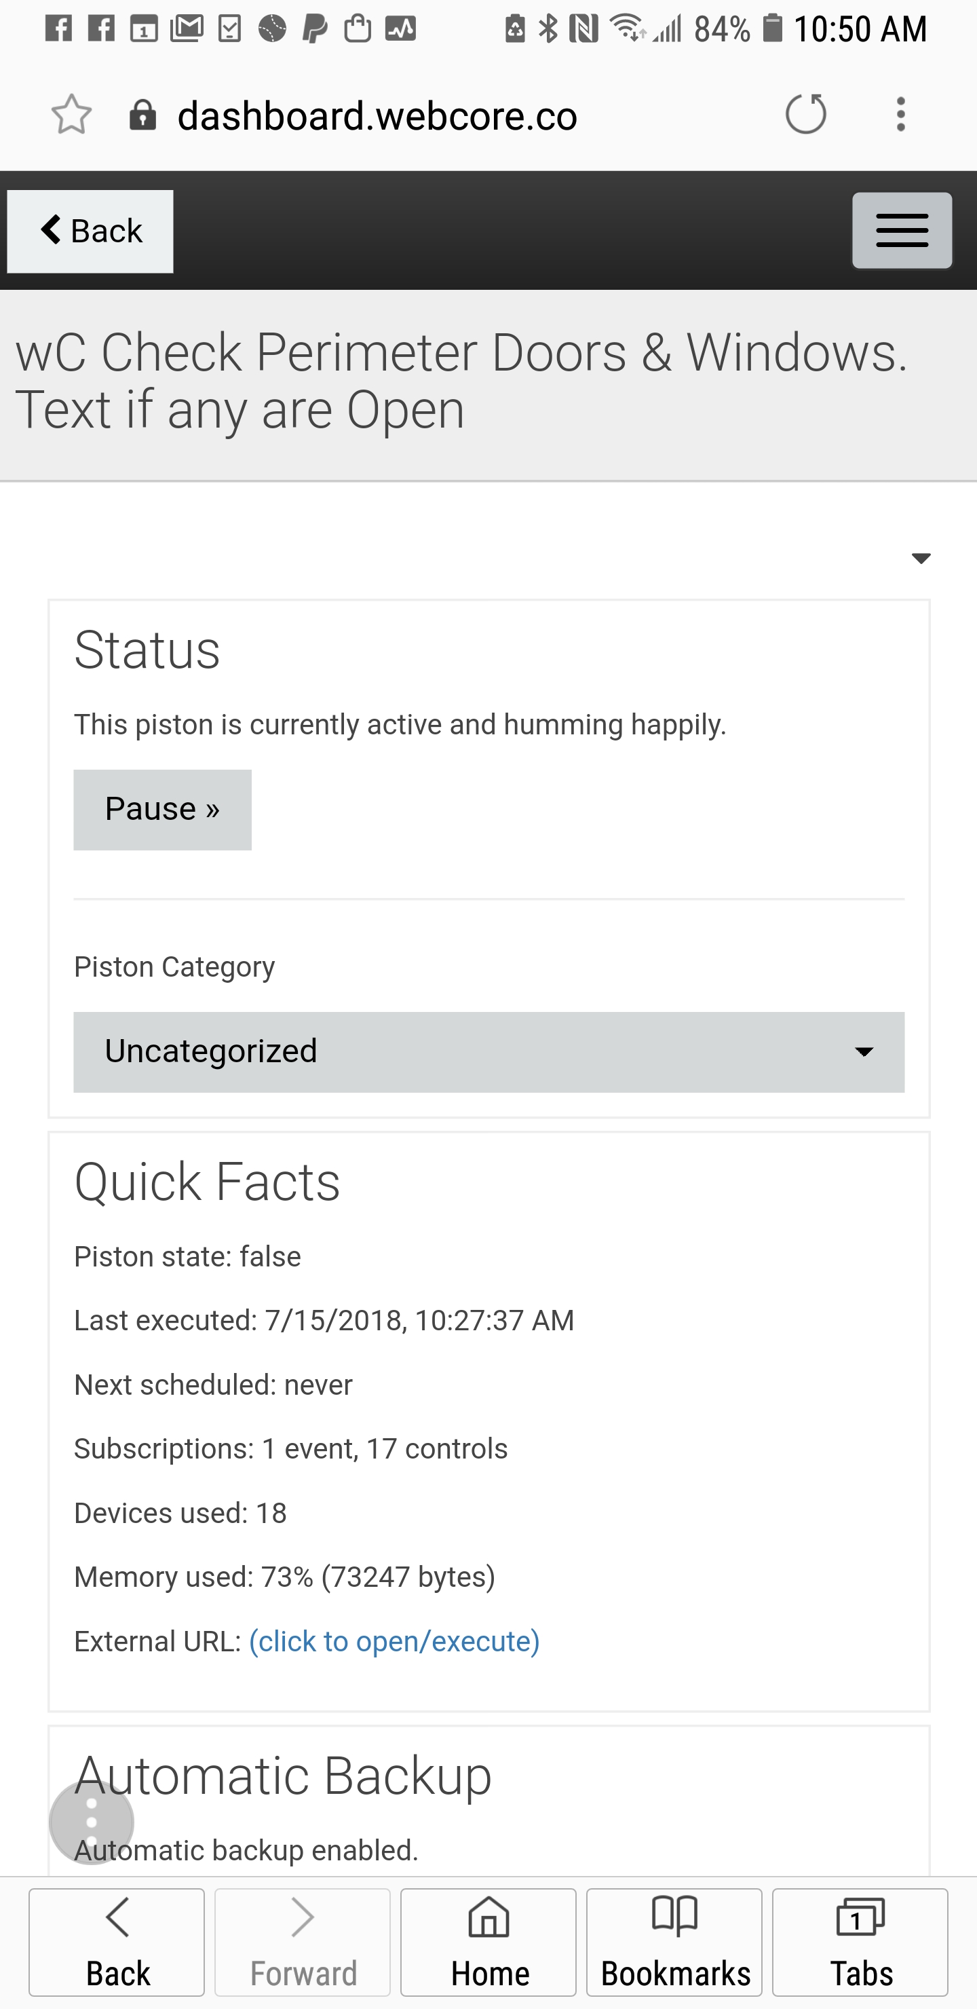Screen dimensions: 977x2009
Task: Open the Uncategorized piston category dropdown
Action: click(489, 1052)
